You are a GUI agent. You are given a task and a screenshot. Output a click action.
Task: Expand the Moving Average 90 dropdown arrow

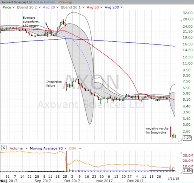[66, 148]
